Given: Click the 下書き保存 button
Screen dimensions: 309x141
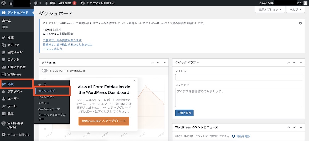Looking at the screenshot, I should pyautogui.click(x=184, y=113).
